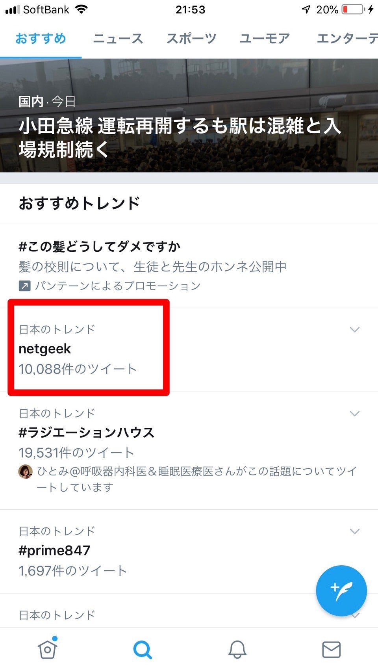The width and height of the screenshot is (378, 672).
Task: Tap the ひとみ profile avatar
Action: tap(26, 472)
